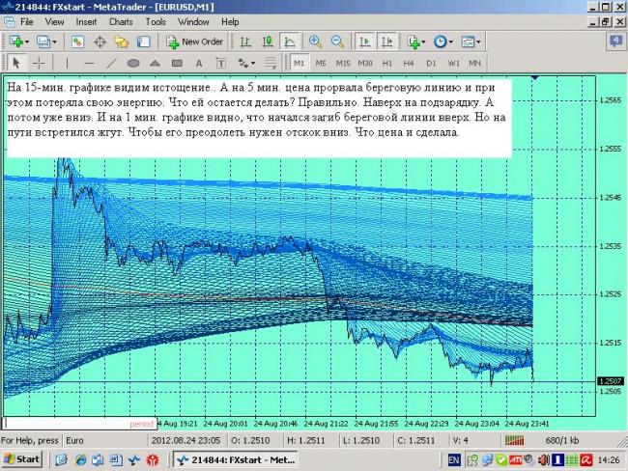This screenshot has height=471, width=628.
Task: Switch chart timeframe to D1
Action: click(431, 64)
